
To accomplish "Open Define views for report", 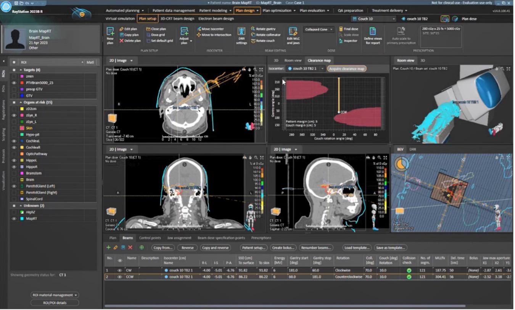I will [373, 35].
